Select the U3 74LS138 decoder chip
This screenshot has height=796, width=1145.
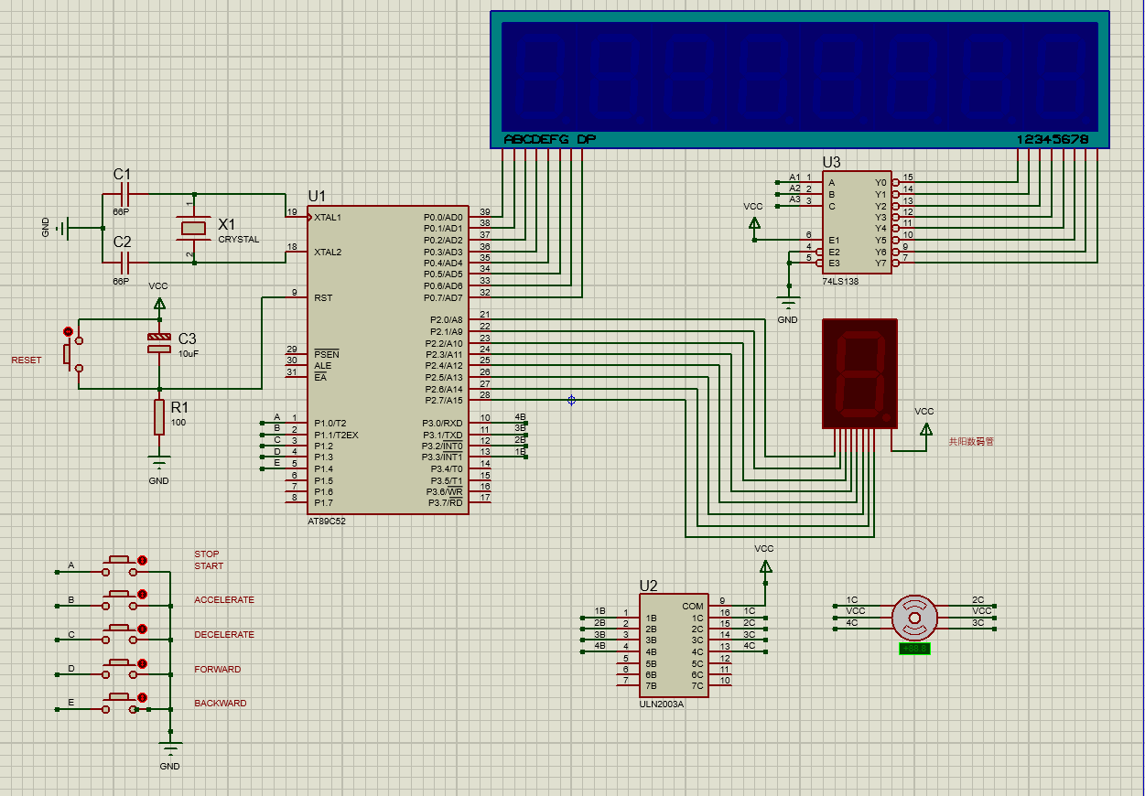[x=856, y=222]
